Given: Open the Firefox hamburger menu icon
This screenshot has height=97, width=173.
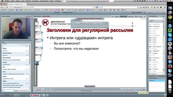Looking at the screenshot, I should [x=165, y=7].
